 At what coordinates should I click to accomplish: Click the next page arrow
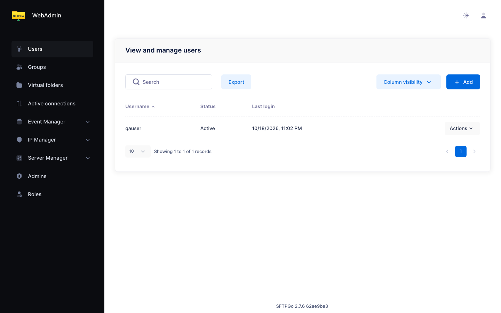[x=474, y=151]
